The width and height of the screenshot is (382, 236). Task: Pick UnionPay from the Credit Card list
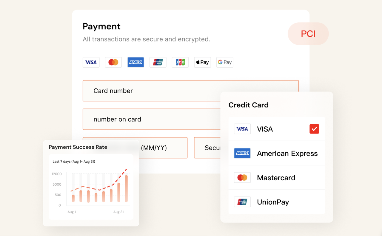point(273,202)
